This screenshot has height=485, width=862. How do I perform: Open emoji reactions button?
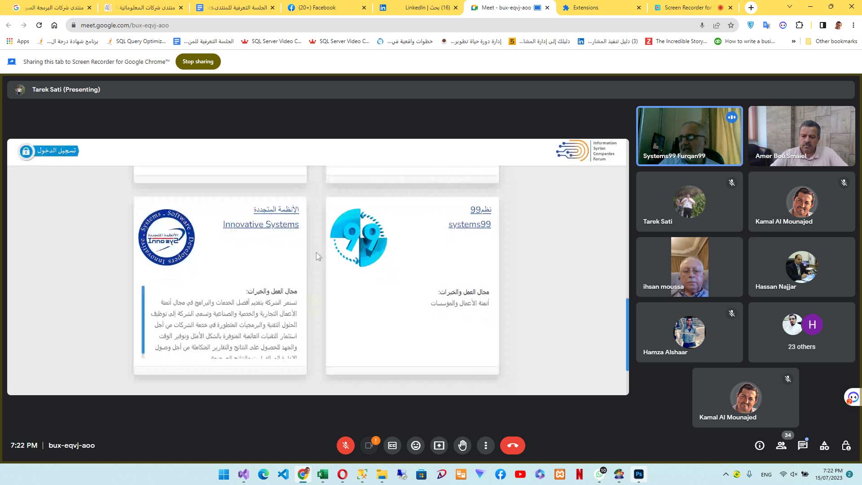(416, 445)
